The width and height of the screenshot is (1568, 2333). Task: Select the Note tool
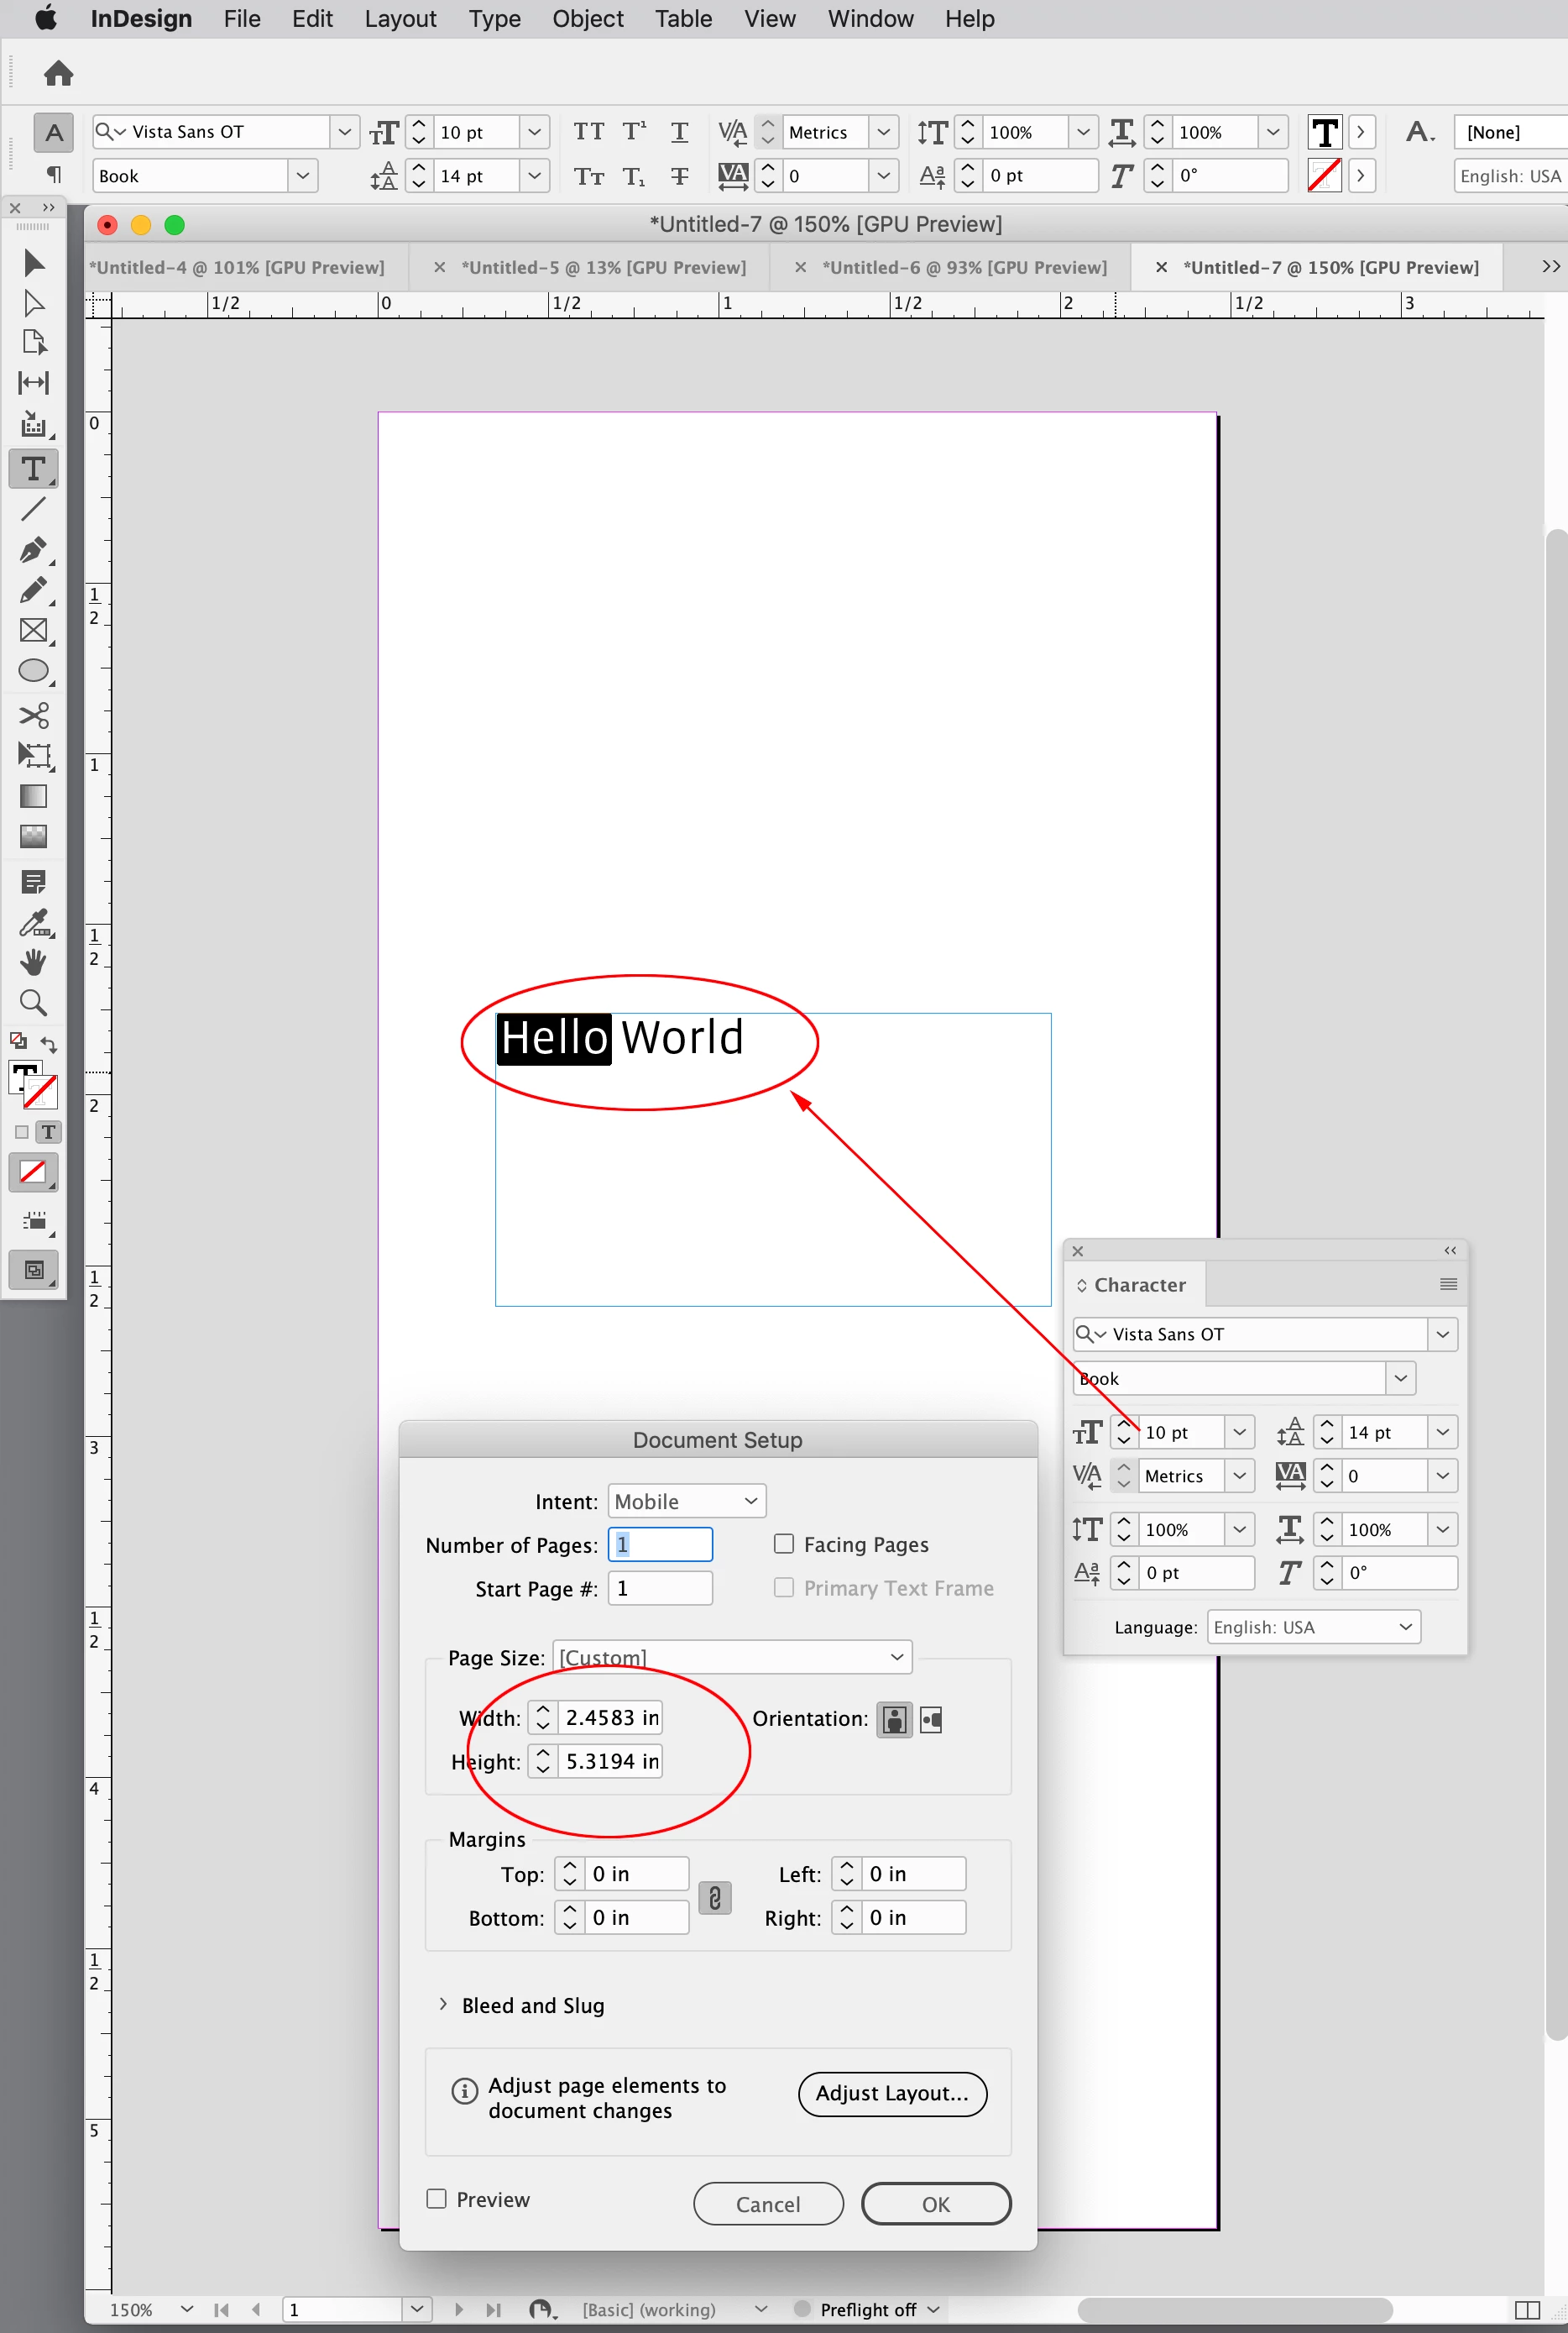[x=33, y=881]
